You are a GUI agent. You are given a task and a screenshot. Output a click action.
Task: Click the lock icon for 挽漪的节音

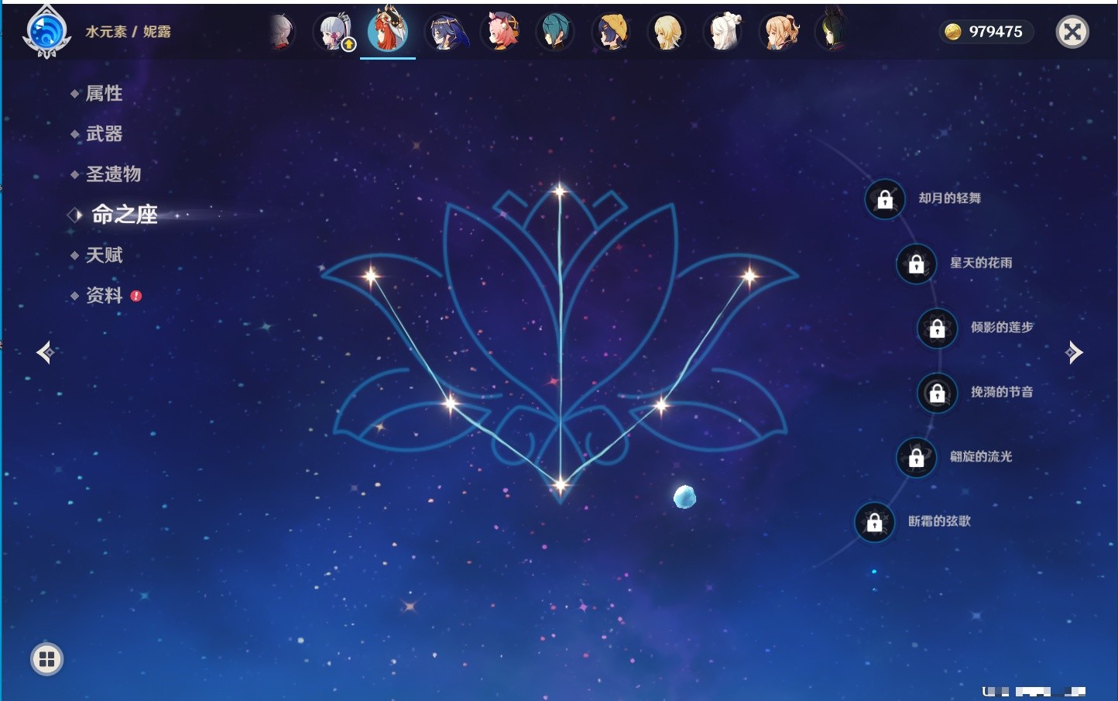point(938,393)
